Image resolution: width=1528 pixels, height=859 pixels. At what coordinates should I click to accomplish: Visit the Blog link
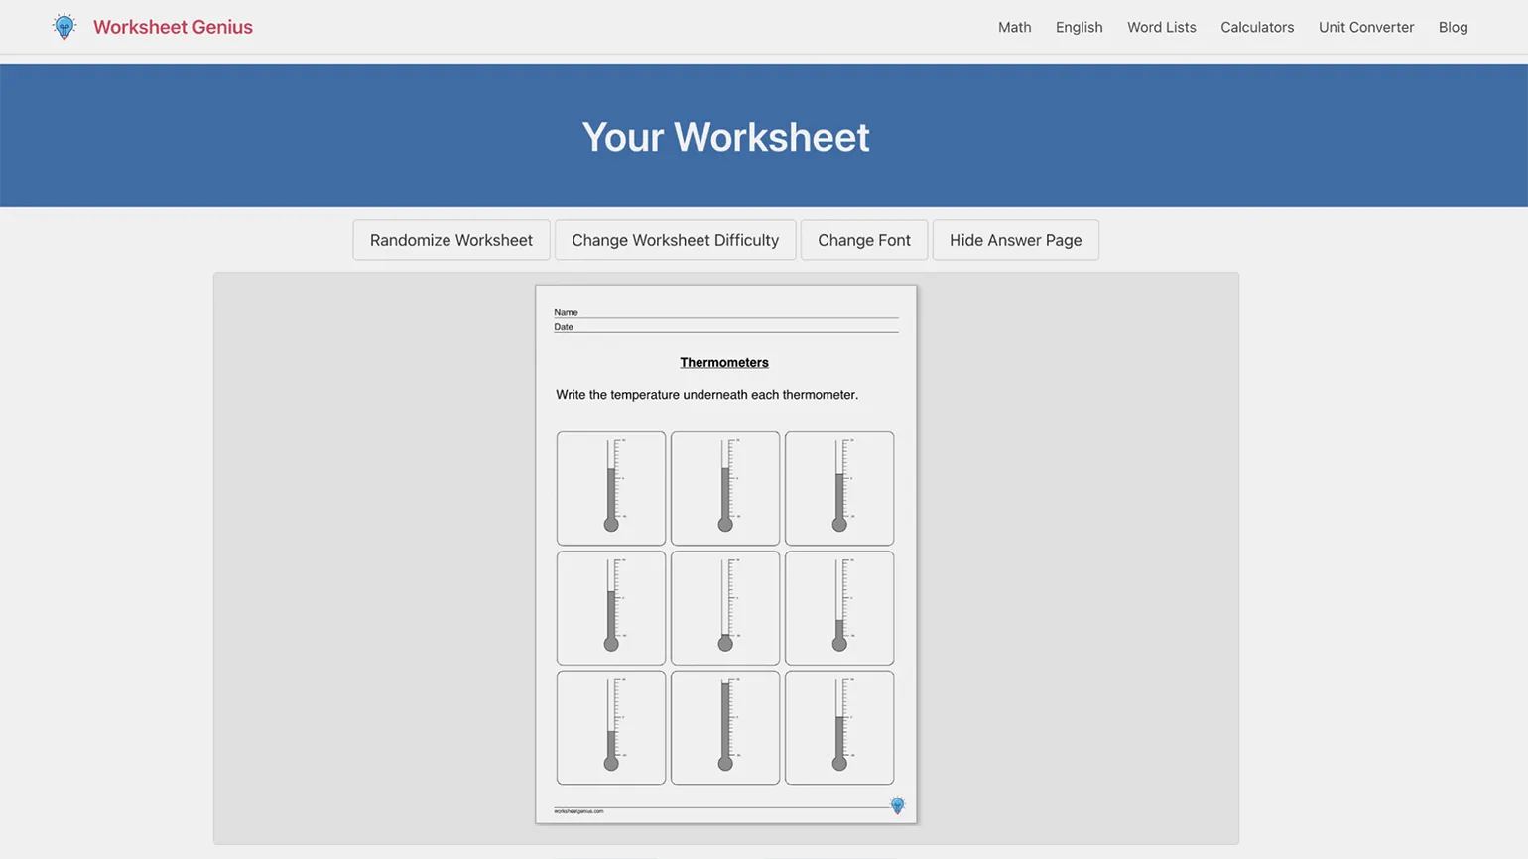(x=1453, y=27)
